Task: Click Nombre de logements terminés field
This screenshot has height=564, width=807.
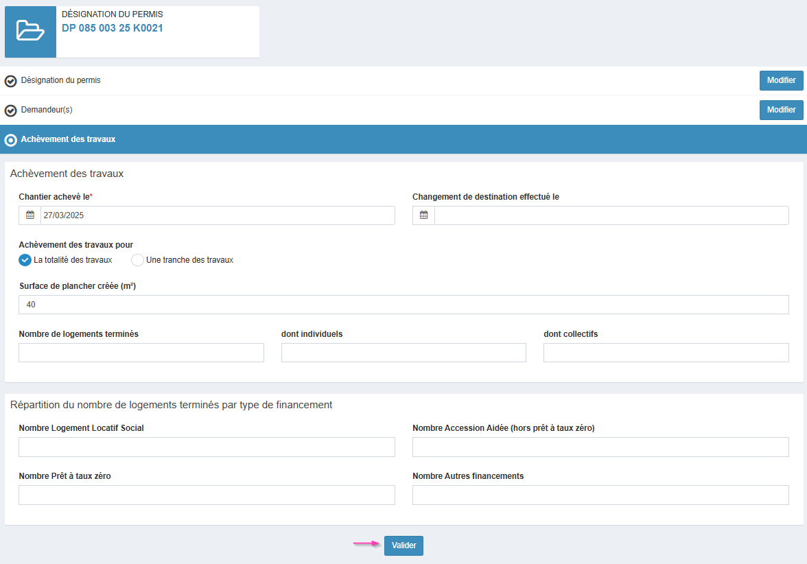Action: (141, 353)
